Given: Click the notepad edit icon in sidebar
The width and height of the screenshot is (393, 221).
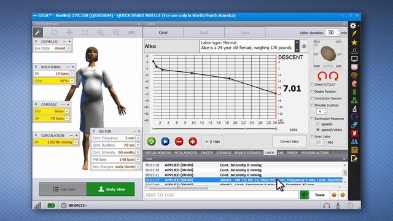Looking at the screenshot, I should coord(354,158).
